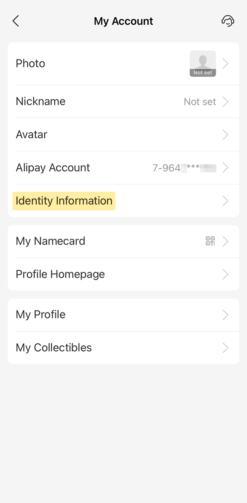
Task: Tap the masked Alipay account number
Action: coord(184,168)
